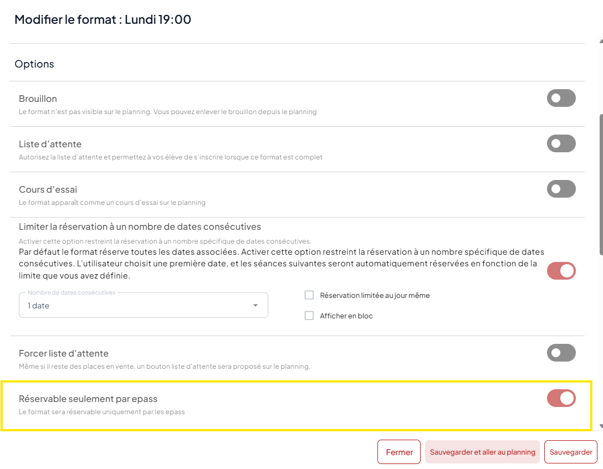Click the Modifier le format title

[x=103, y=19]
